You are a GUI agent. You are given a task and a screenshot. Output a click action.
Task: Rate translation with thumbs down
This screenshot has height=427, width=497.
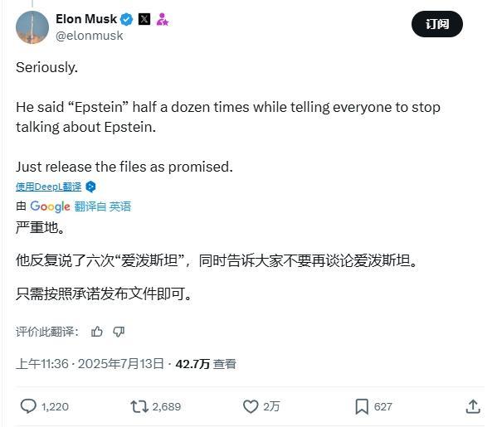(119, 332)
